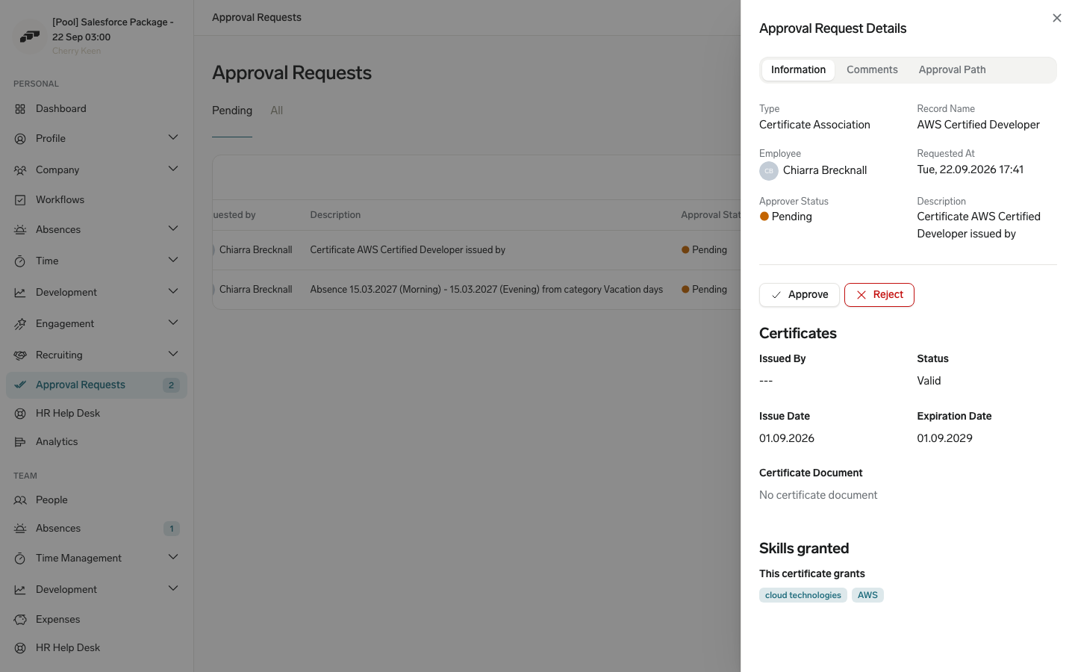Expand the Profile menu chevron
1075x672 pixels.
tap(173, 137)
